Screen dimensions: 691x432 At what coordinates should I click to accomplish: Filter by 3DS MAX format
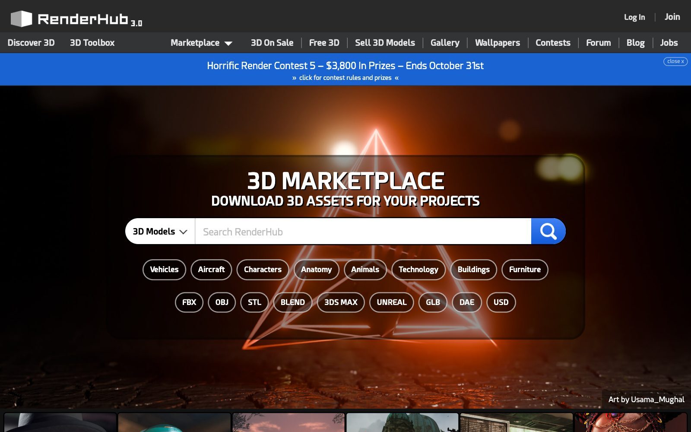click(341, 302)
